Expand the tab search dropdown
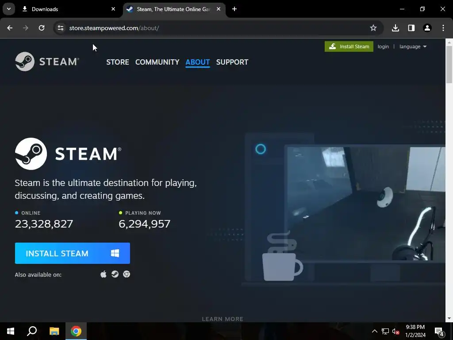The image size is (453, 340). (9, 9)
